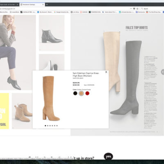Screen dimensions: 164x164
Task: Click the black 'yes.' circle button
Action: pos(108,157)
